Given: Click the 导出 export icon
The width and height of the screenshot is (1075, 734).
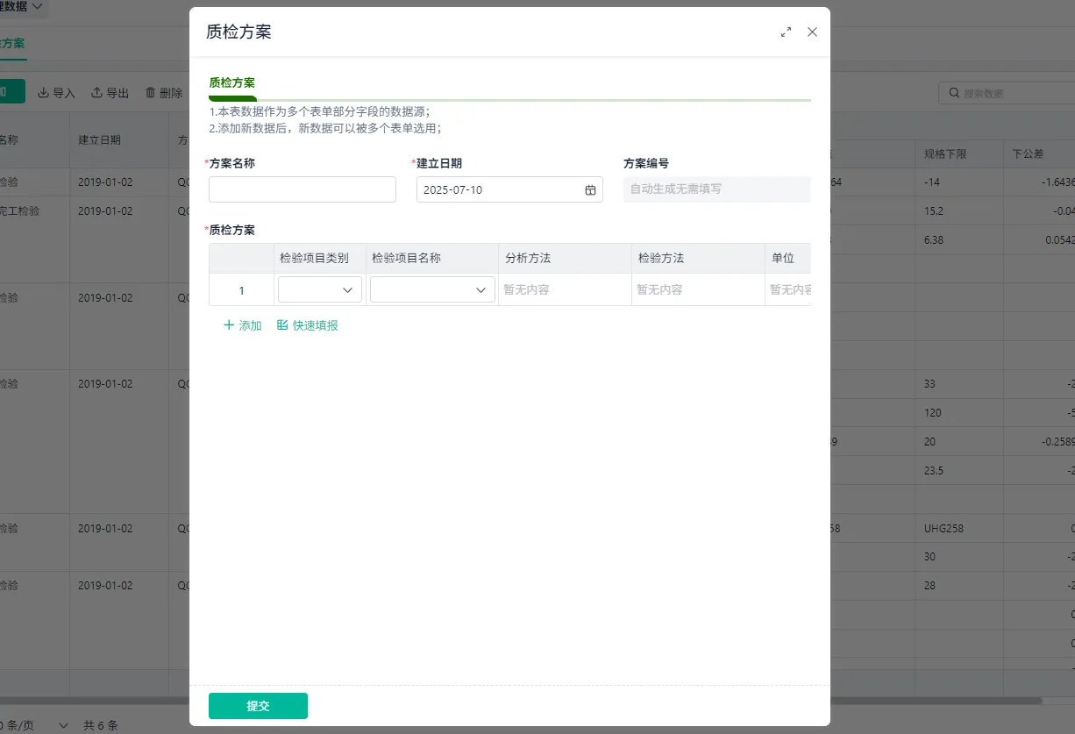Looking at the screenshot, I should (97, 93).
